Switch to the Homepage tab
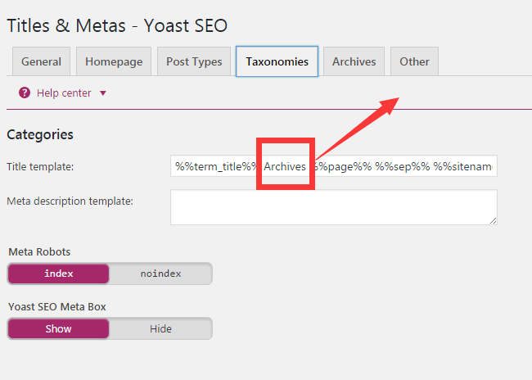The width and height of the screenshot is (532, 380). click(114, 61)
